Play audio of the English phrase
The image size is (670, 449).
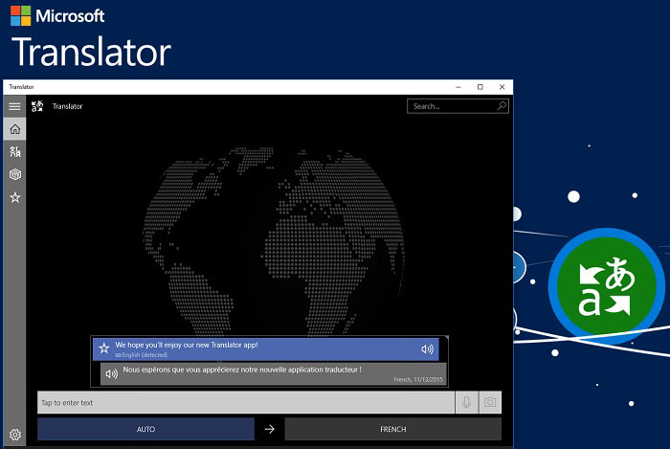[x=427, y=349]
